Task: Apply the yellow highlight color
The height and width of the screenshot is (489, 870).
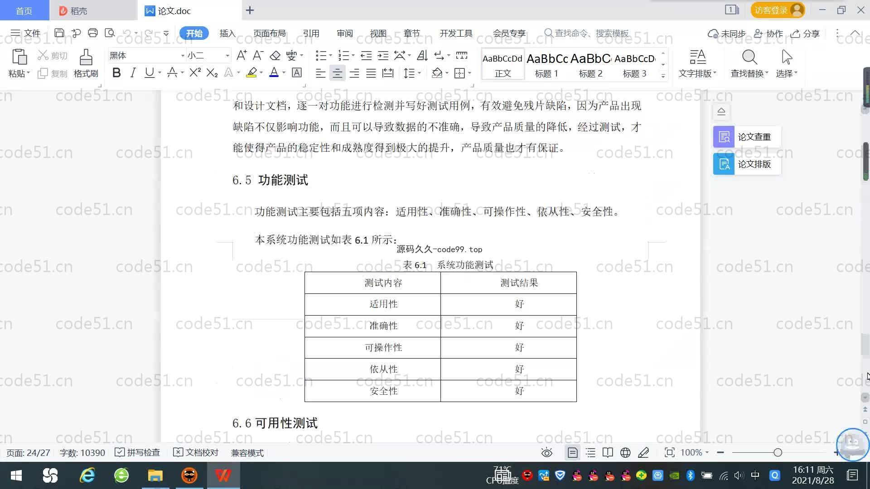Action: (x=251, y=72)
